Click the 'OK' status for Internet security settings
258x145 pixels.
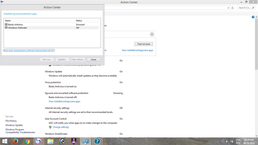click(x=121, y=108)
